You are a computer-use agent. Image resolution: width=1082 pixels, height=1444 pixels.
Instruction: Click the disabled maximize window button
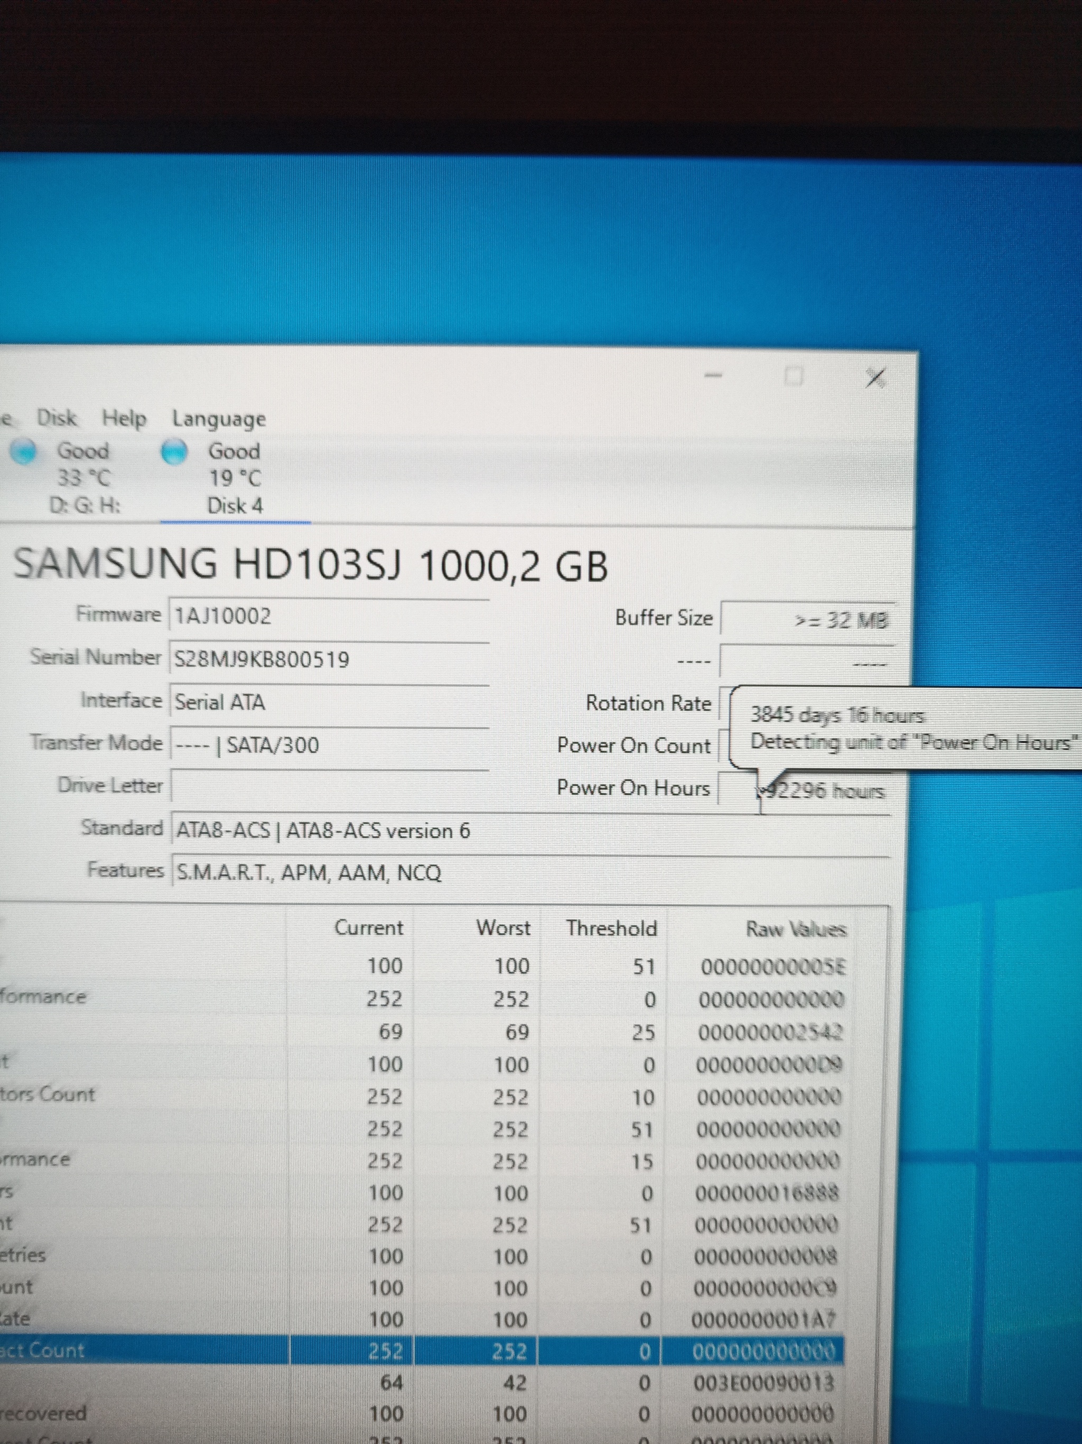(794, 376)
